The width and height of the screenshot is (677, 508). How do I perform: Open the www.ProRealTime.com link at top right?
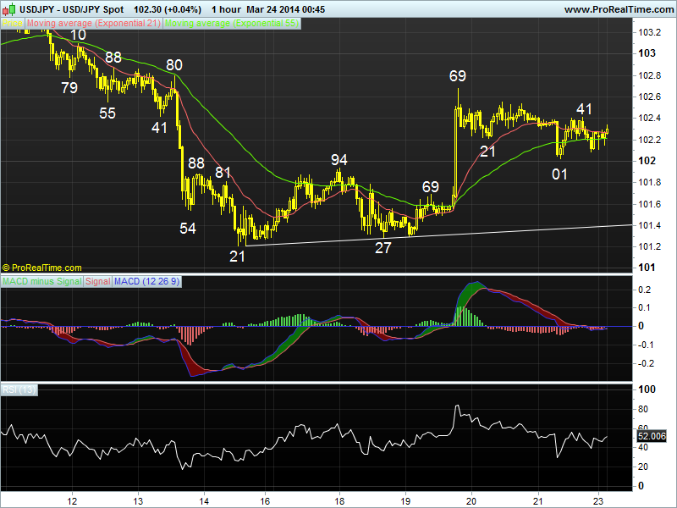(619, 9)
